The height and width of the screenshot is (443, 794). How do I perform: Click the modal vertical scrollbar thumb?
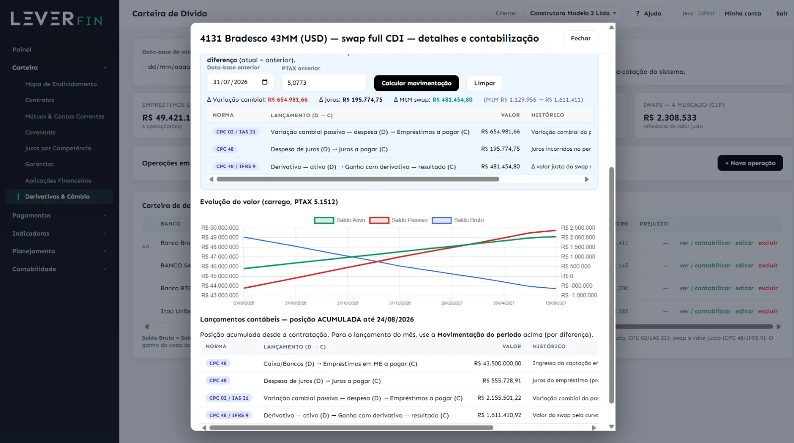coord(611,285)
